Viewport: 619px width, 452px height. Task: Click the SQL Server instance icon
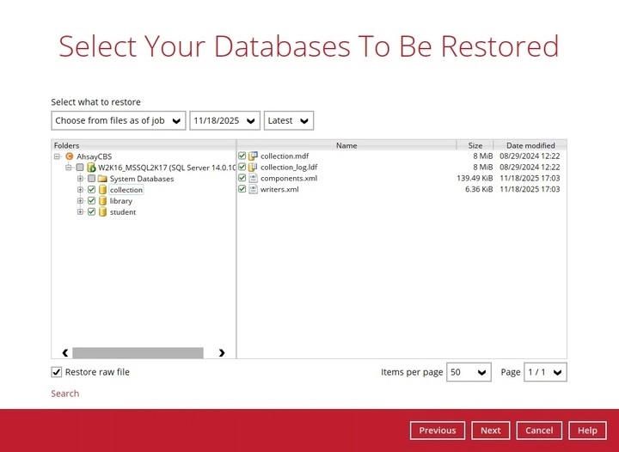click(91, 168)
